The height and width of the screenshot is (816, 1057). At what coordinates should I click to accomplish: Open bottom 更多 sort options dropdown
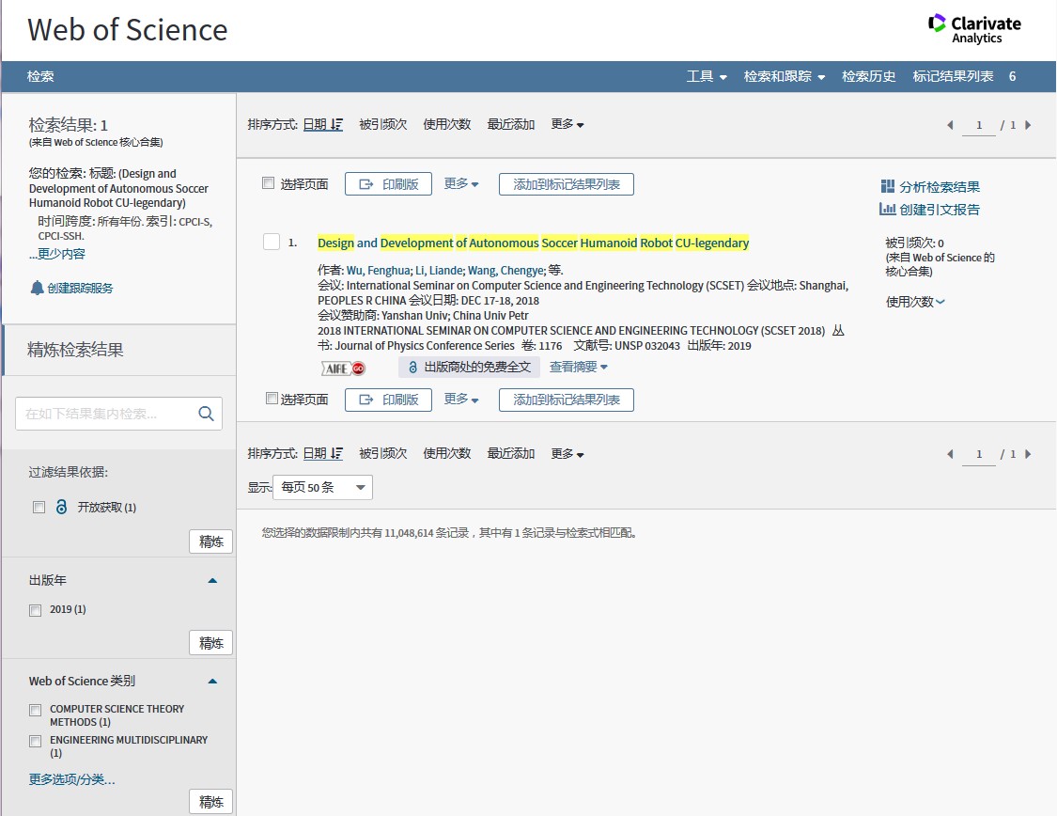tap(567, 453)
